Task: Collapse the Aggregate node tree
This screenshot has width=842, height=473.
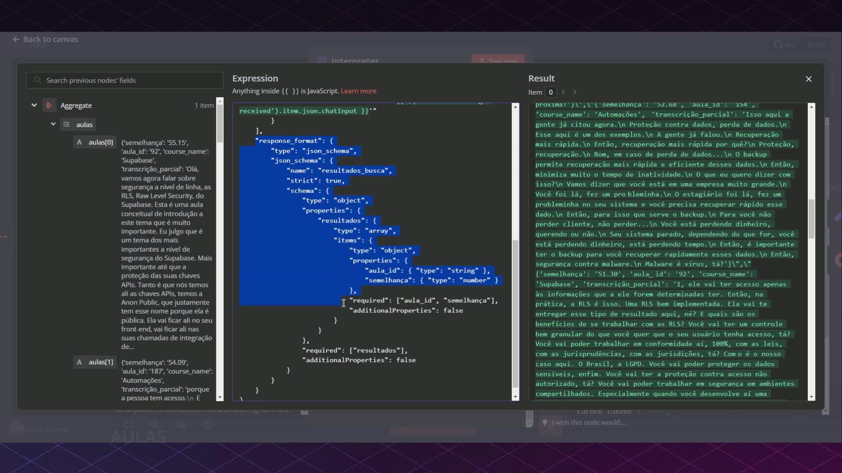Action: [34, 106]
